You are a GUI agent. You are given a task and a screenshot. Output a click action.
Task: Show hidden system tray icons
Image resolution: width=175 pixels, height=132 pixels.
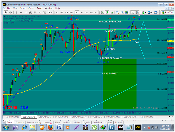click(144, 128)
